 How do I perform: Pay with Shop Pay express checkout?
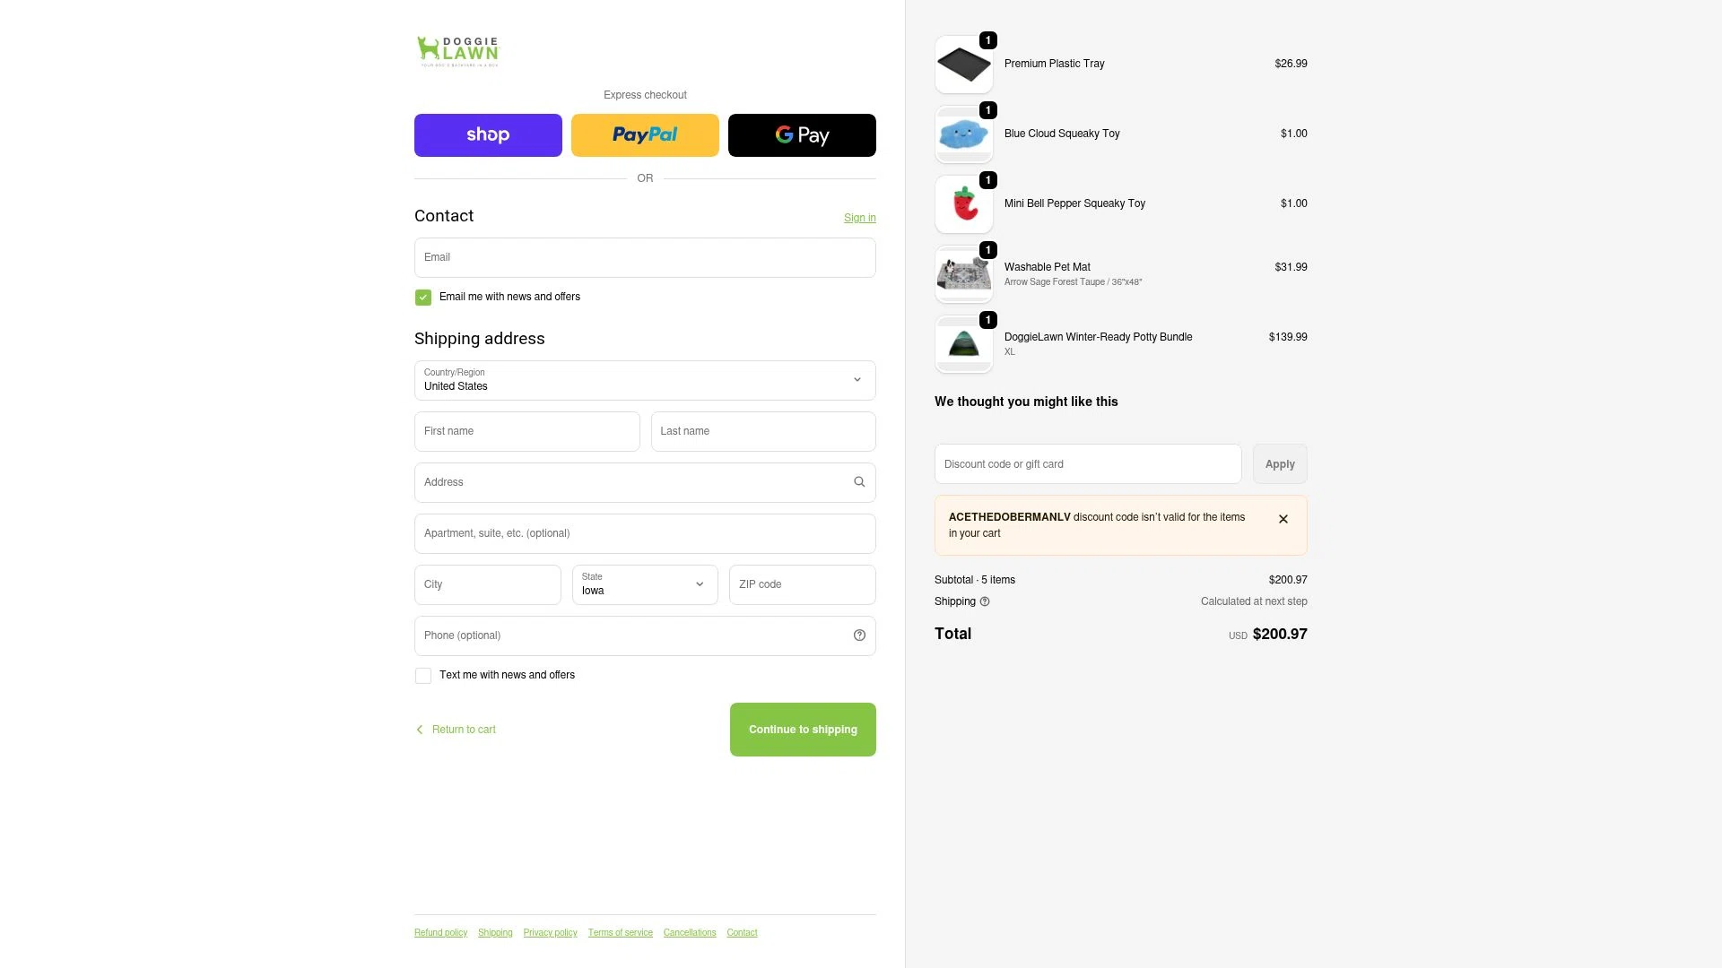(487, 134)
